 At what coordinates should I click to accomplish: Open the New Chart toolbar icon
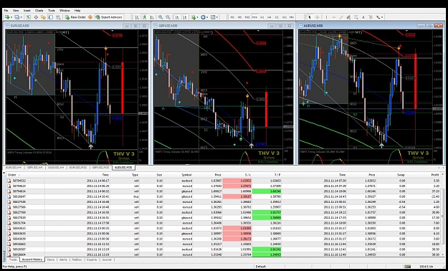pos(7,17)
